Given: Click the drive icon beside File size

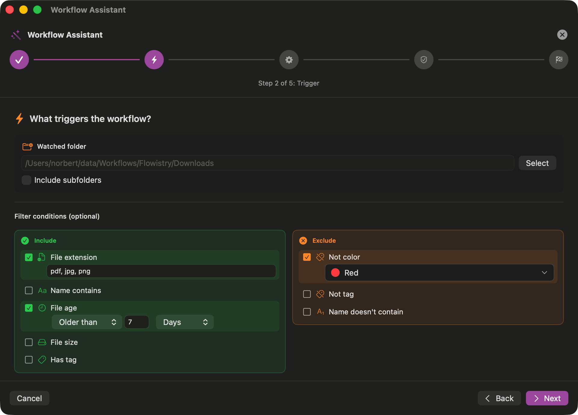Looking at the screenshot, I should click(x=42, y=342).
